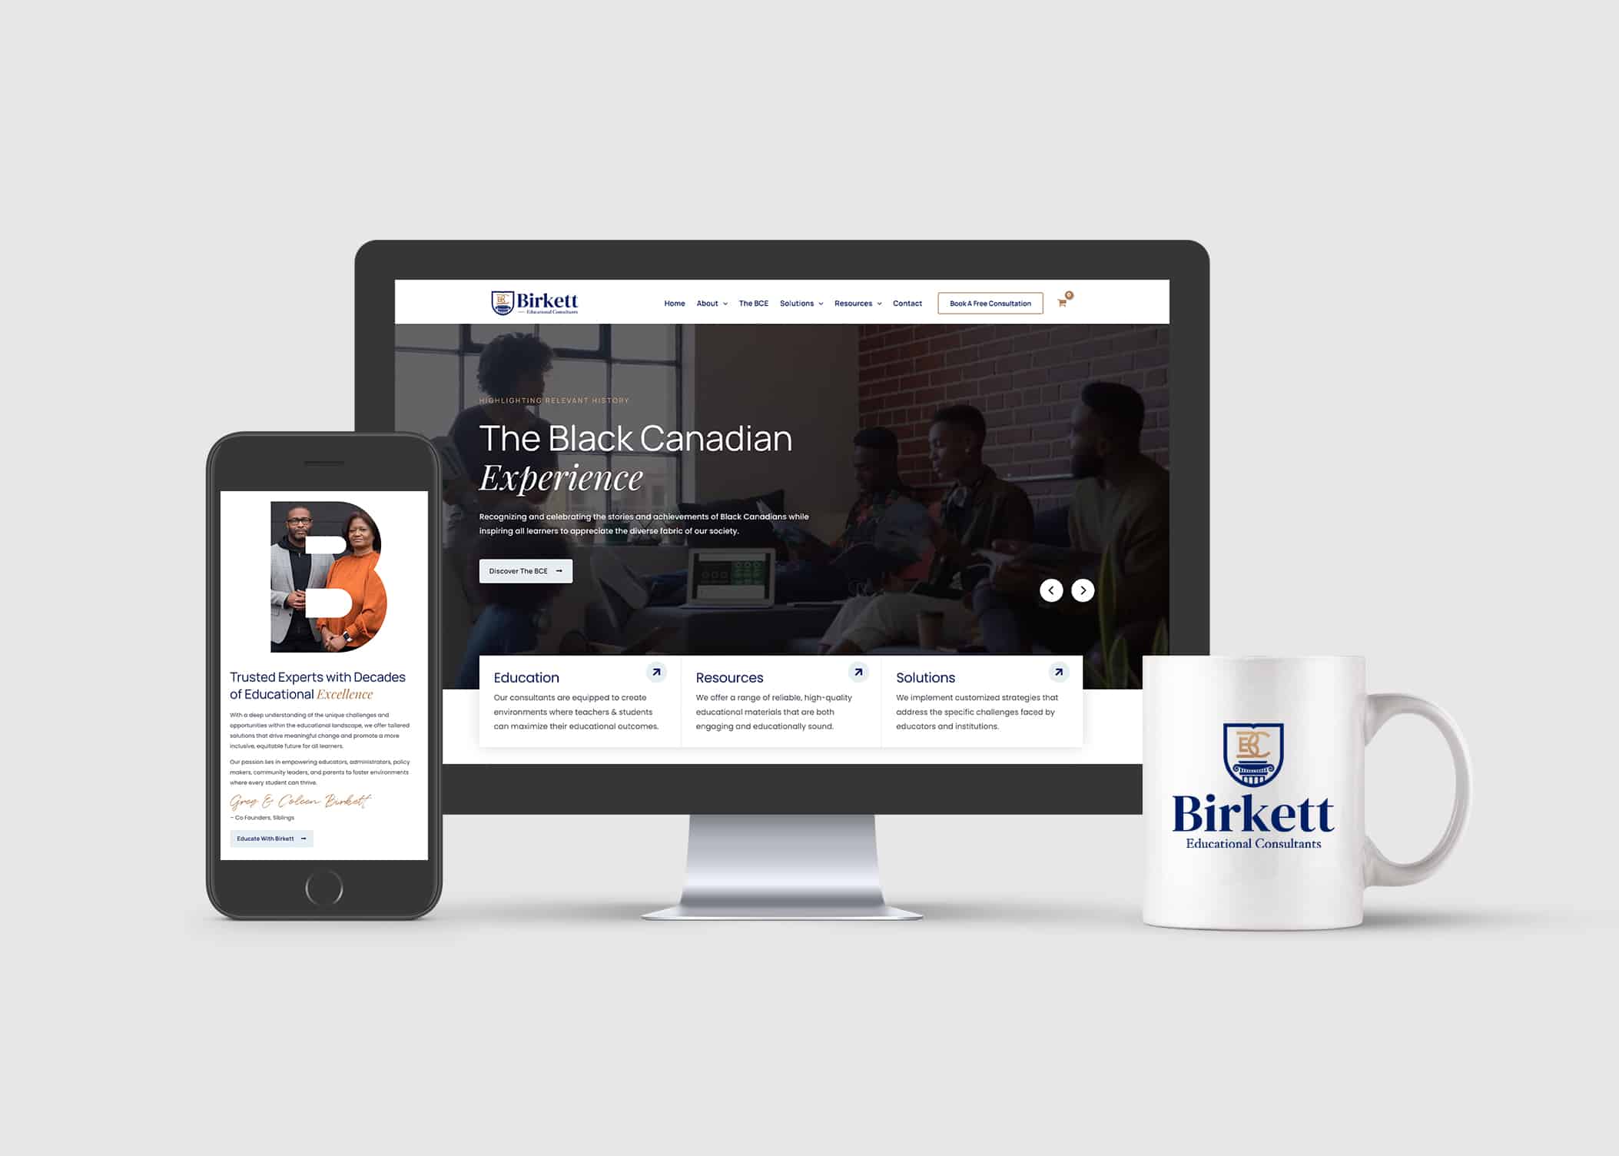Click the right carousel navigation arrow
Screen dimensions: 1619x1156
[1084, 590]
